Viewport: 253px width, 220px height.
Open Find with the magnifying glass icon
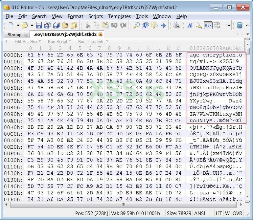pos(136,25)
